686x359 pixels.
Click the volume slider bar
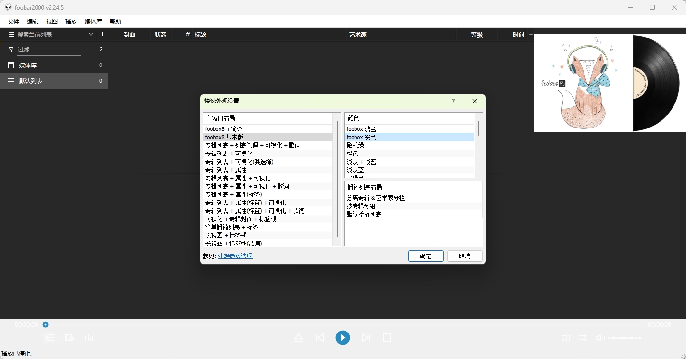click(624, 338)
